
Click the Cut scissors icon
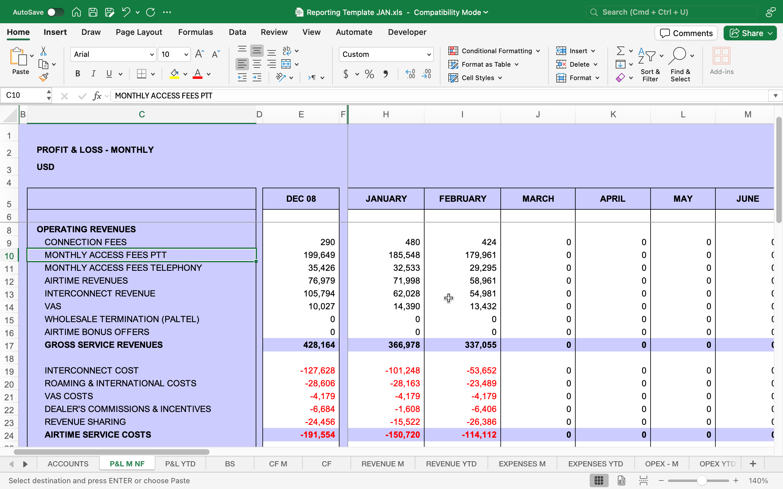[43, 51]
